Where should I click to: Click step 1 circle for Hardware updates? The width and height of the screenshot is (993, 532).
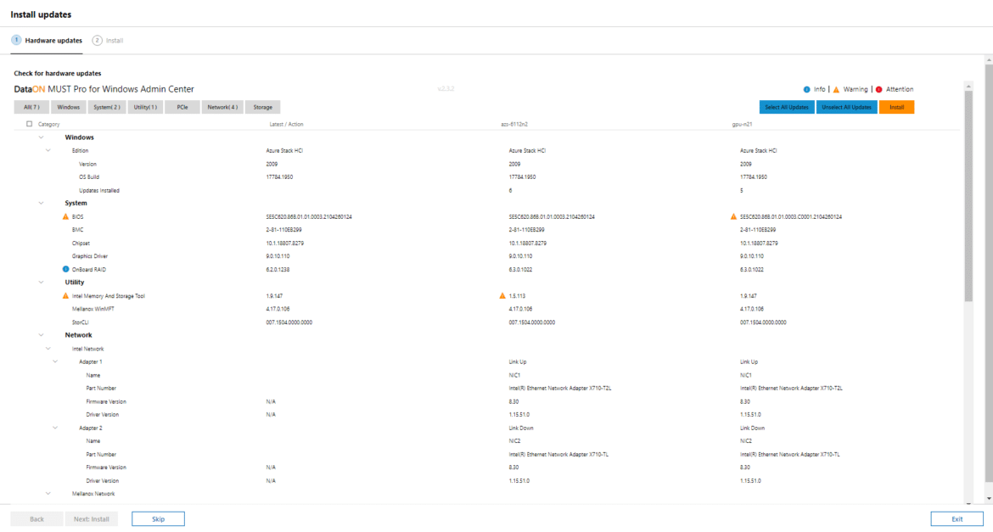(x=16, y=40)
